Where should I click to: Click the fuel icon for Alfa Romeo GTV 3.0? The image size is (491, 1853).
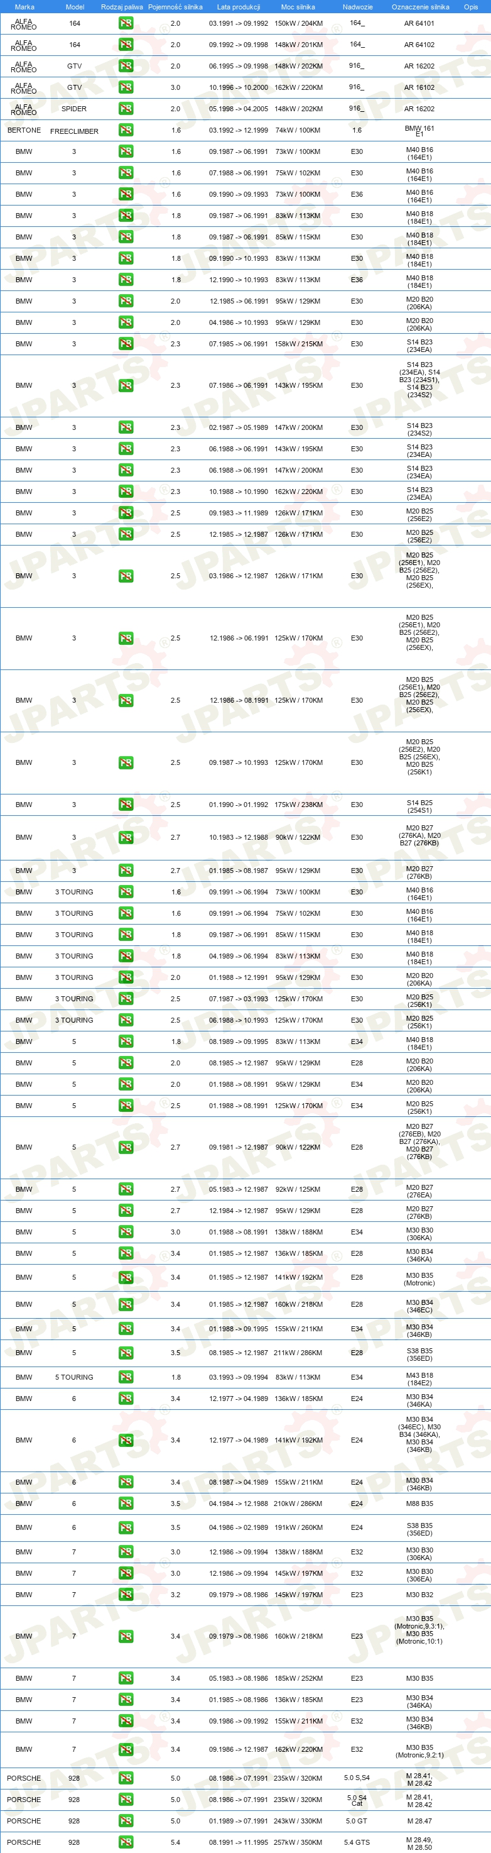click(126, 88)
